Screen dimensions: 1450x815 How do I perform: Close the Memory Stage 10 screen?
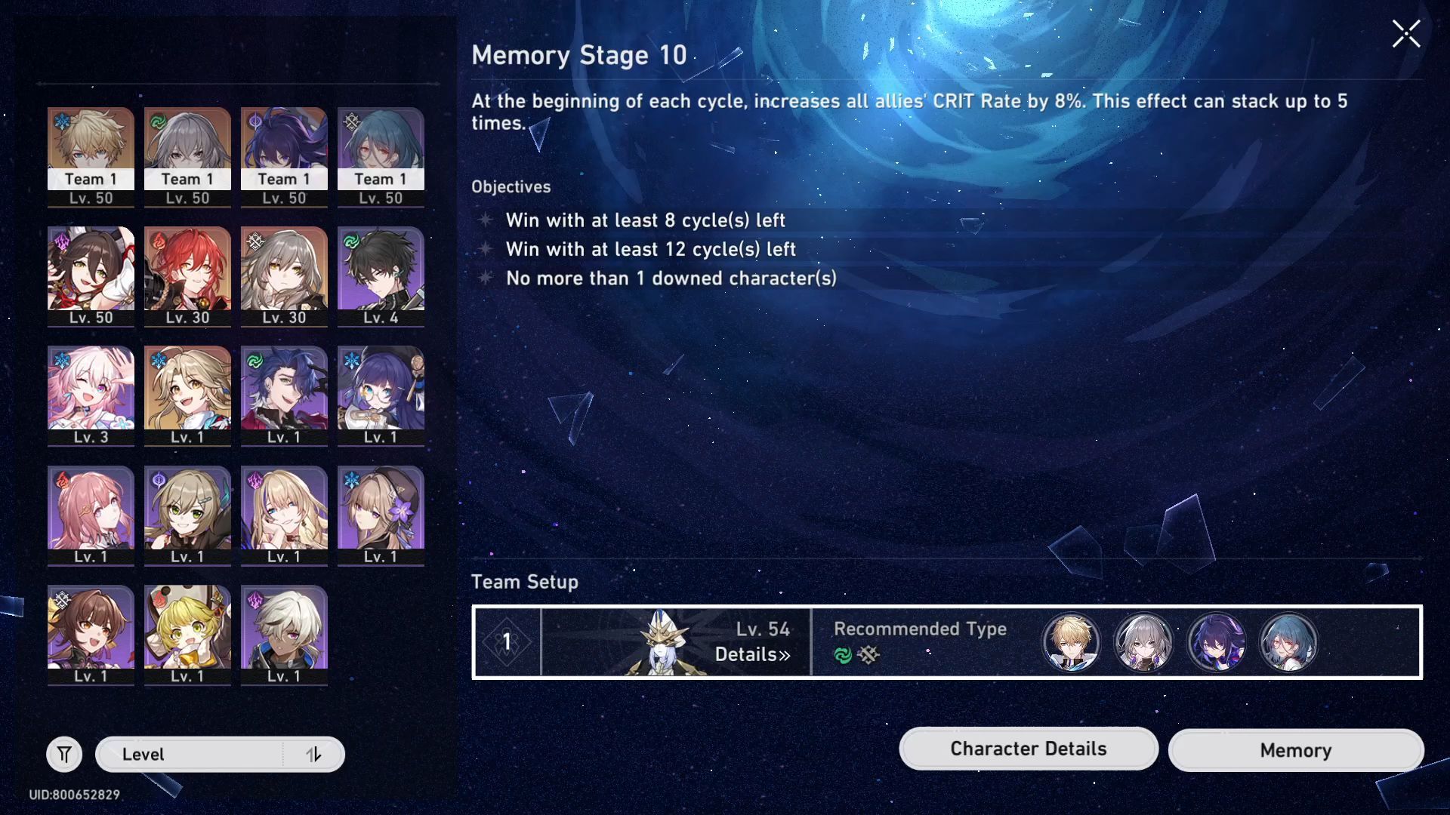[x=1405, y=34]
